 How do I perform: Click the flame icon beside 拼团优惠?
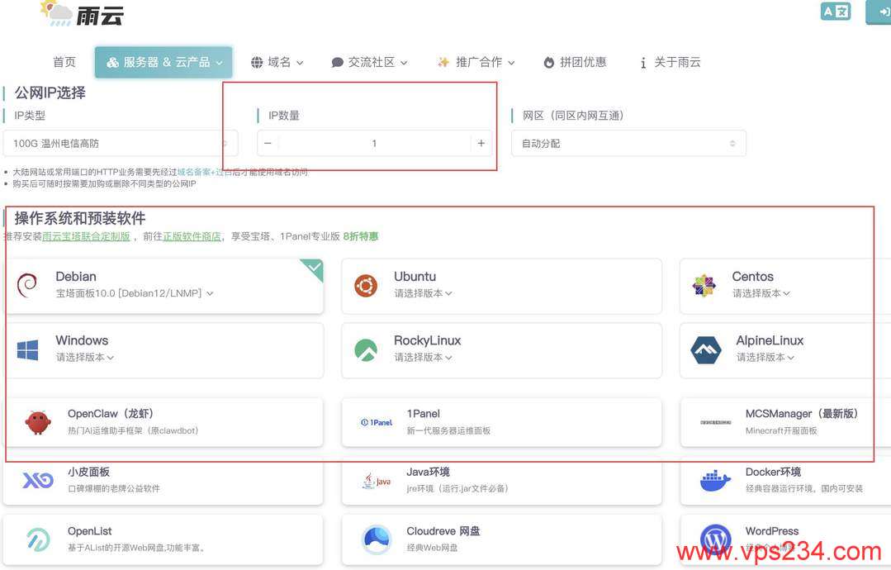coord(548,62)
